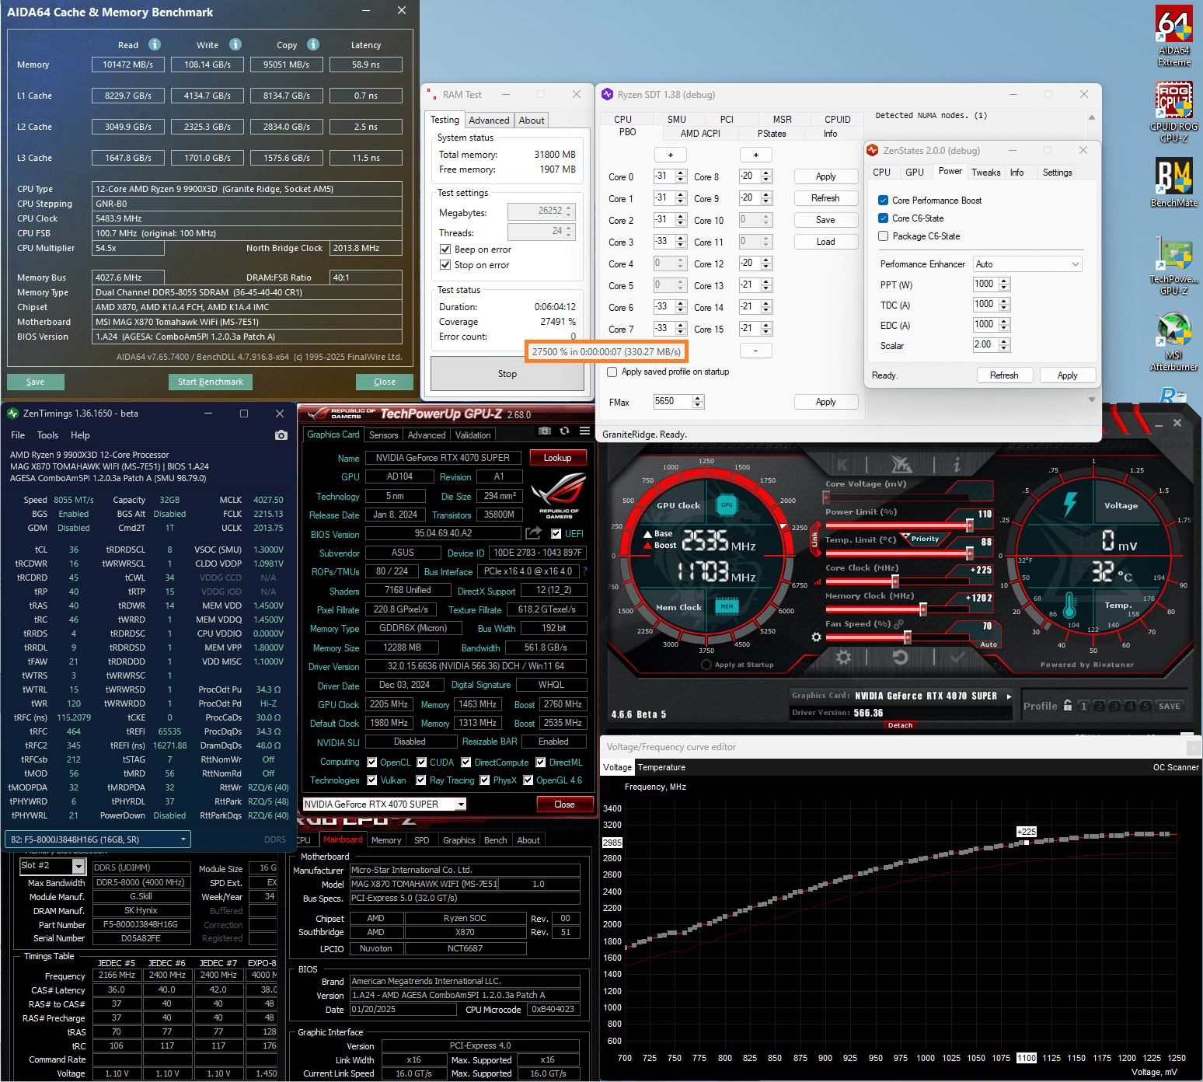Click the Refresh button in ZenStates
Screen dimensions: 1203x1082
click(1004, 375)
